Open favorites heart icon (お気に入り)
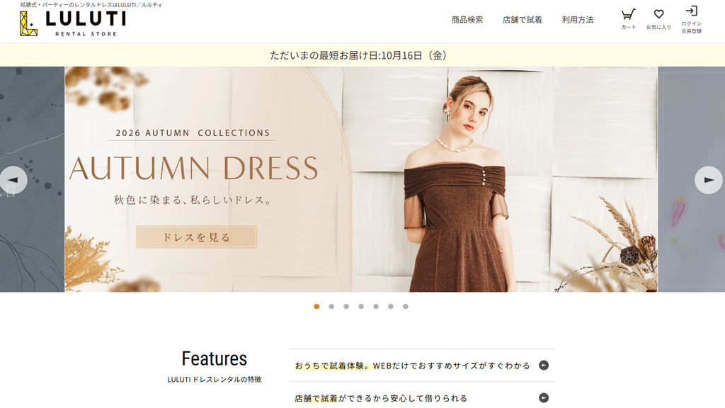Viewport: 725px width, 408px height. (659, 19)
